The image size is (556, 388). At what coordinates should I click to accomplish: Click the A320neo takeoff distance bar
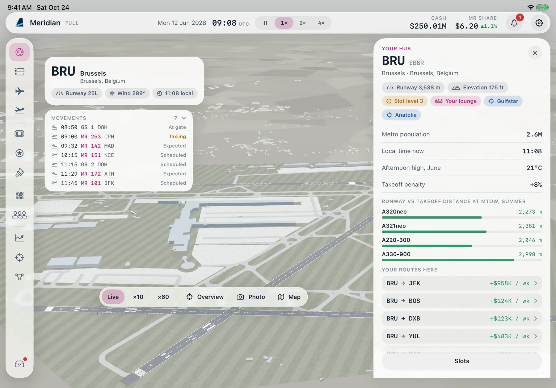(462, 218)
